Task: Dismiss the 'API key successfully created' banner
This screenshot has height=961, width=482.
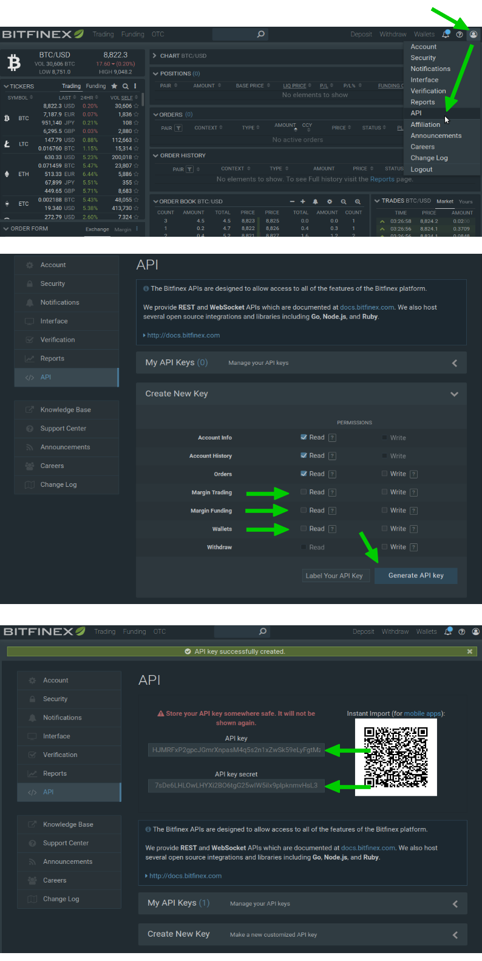Action: coord(469,651)
